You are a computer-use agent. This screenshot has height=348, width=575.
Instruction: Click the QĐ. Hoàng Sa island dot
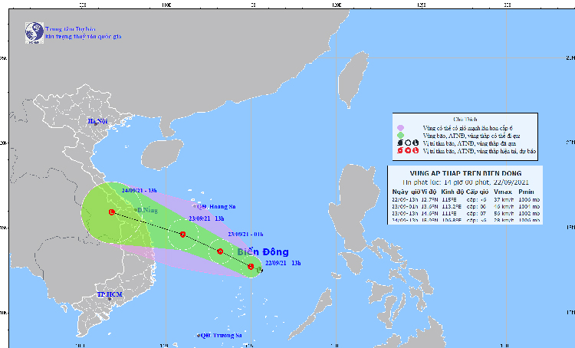(195, 207)
